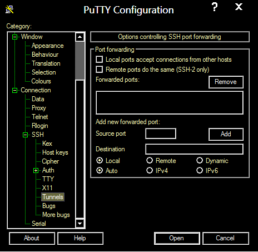Collapse the Window tree node
Image resolution: width=258 pixels, height=252 pixels.
click(x=14, y=37)
